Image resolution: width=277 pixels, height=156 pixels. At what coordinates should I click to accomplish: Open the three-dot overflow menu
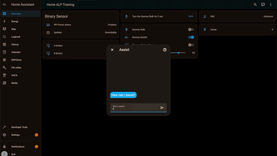pyautogui.click(x=271, y=5)
